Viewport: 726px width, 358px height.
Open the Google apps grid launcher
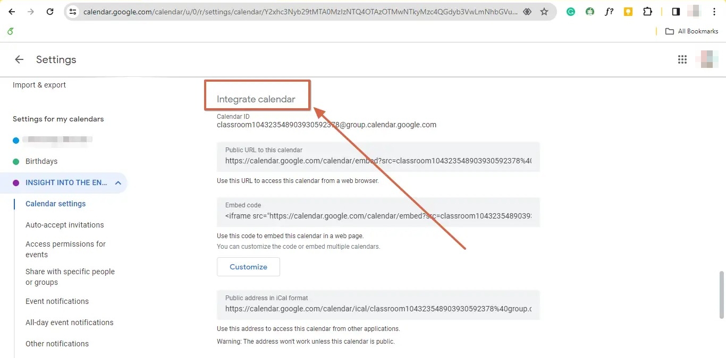[x=682, y=59]
